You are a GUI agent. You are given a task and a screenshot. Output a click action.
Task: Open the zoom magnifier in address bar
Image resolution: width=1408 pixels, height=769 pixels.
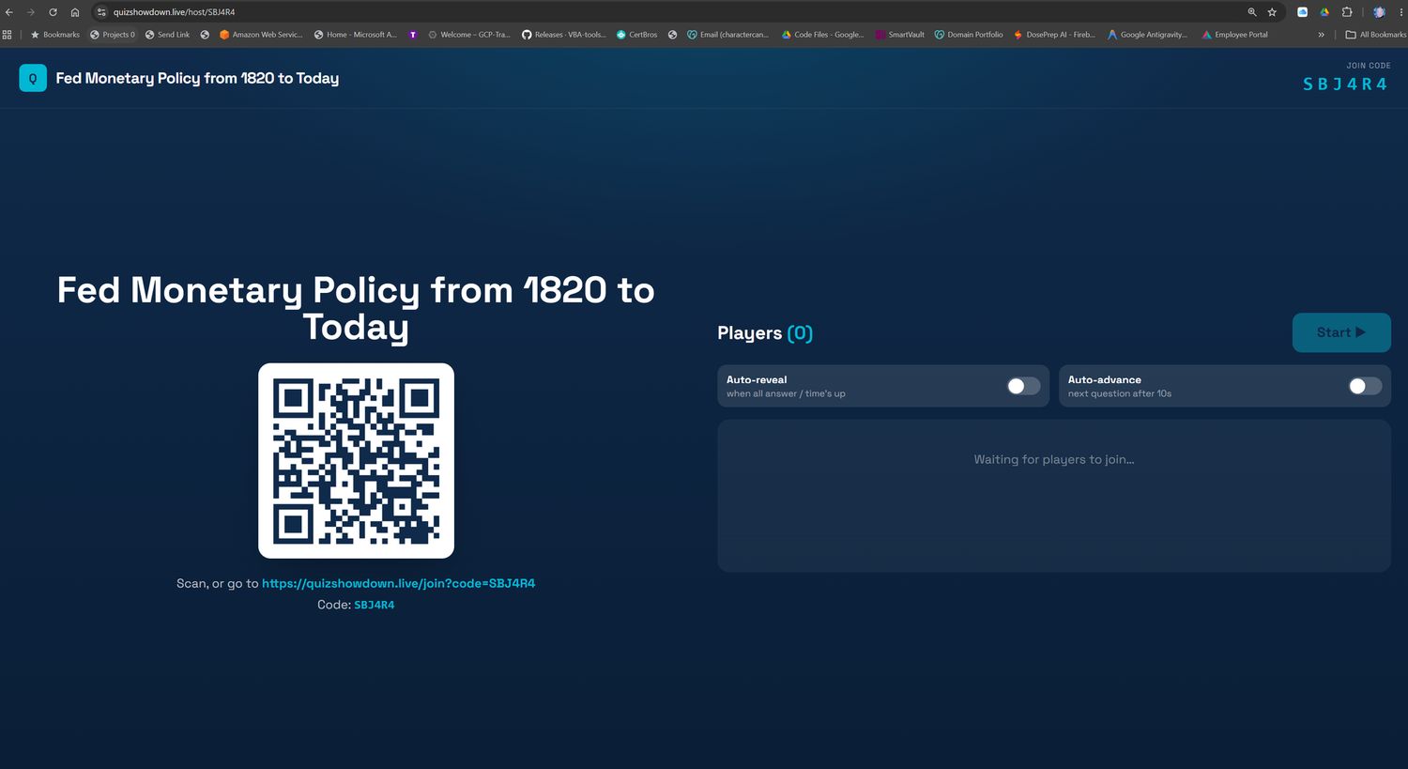1252,12
